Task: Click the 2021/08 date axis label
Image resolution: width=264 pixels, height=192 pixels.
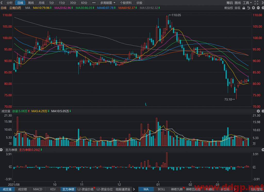Action: pyautogui.click(x=14, y=185)
